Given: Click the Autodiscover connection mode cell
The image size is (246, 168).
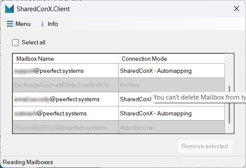Looking at the screenshot, I should tap(171, 128).
